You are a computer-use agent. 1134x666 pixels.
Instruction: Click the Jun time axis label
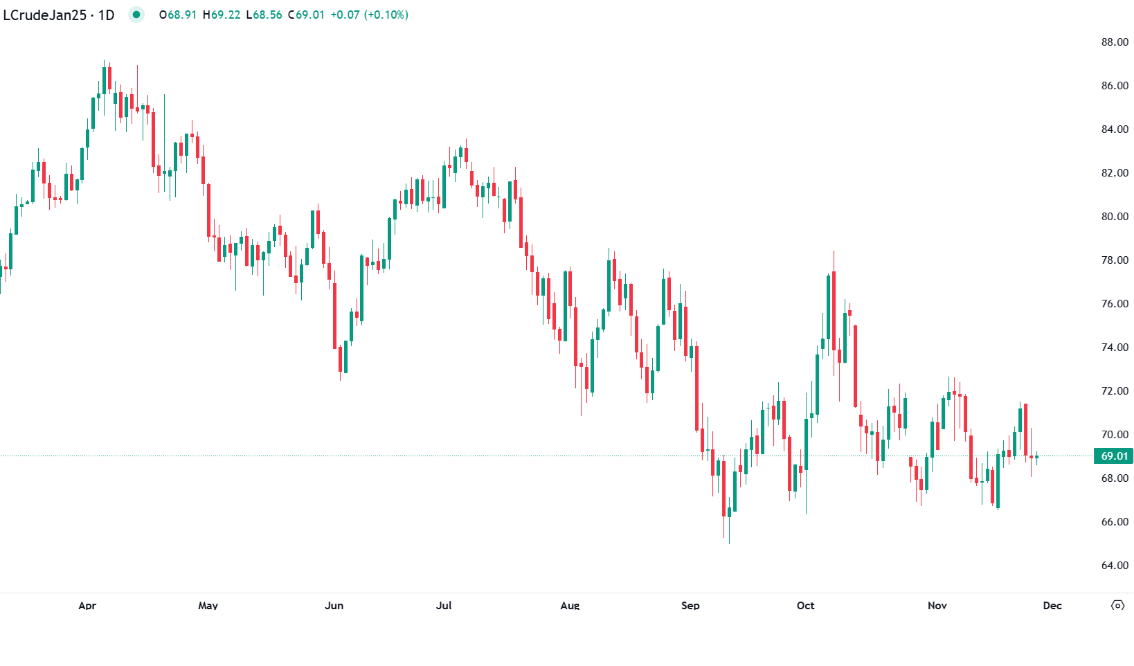[334, 605]
